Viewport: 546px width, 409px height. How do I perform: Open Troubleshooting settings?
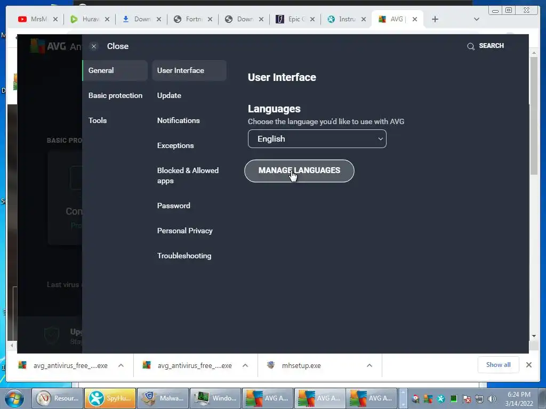[x=184, y=256]
